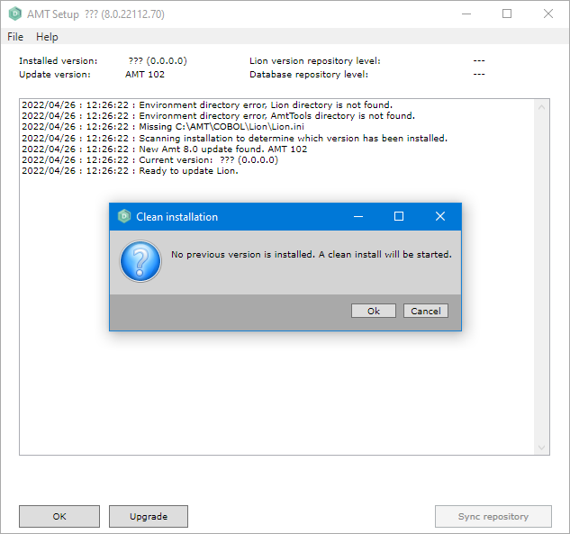Select the 'Scanning installation' log line

[234, 139]
